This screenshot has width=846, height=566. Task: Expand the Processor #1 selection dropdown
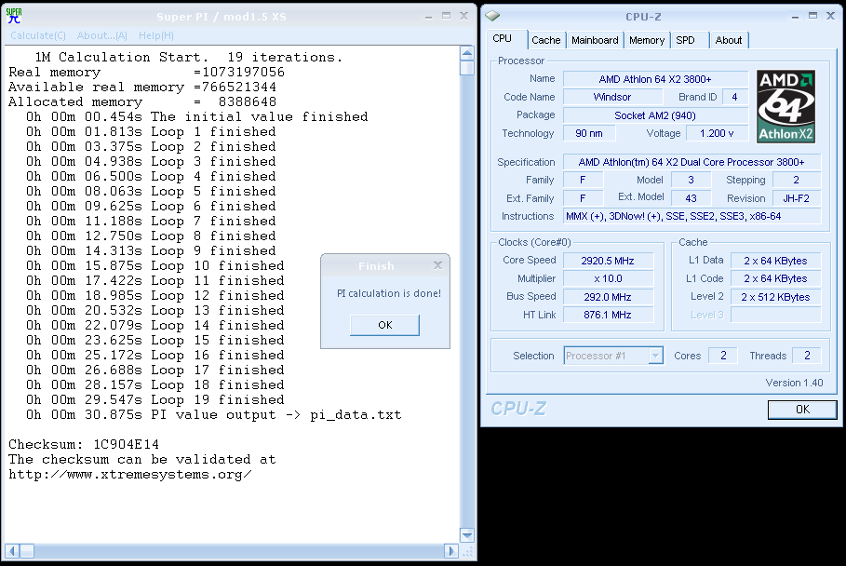click(x=655, y=356)
